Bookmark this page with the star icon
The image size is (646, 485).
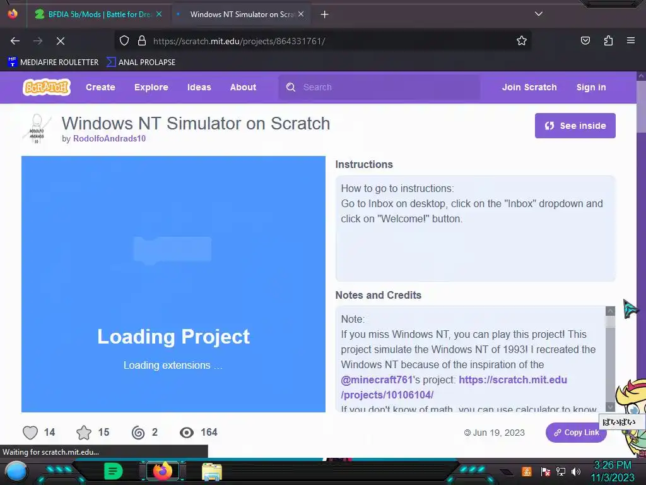522,41
